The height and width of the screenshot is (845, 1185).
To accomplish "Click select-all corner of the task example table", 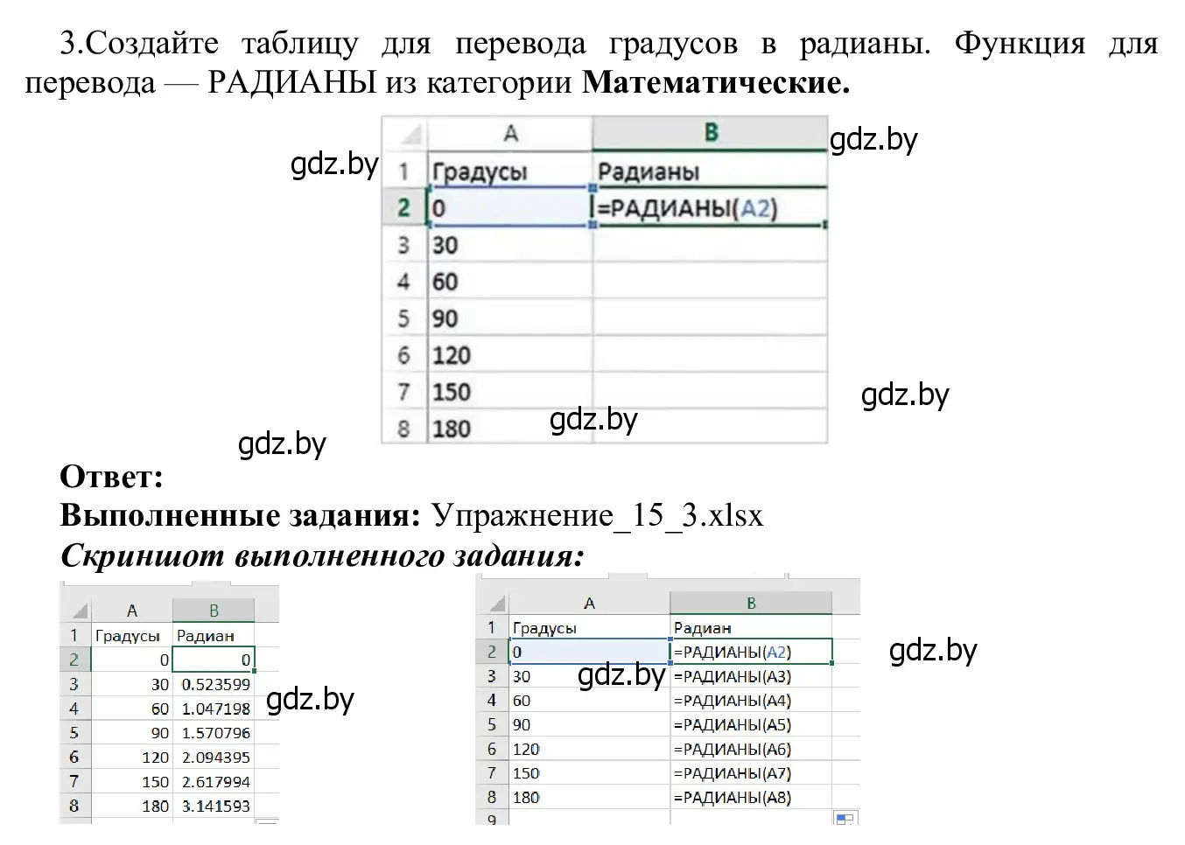I will (x=405, y=134).
